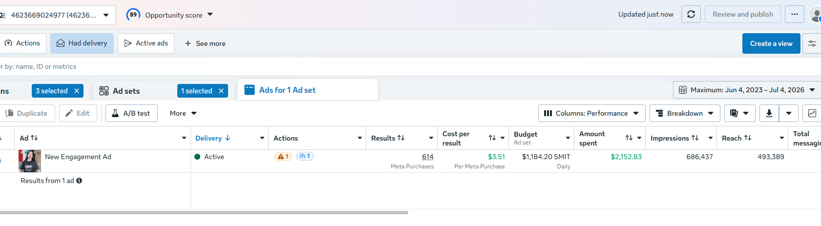This screenshot has width=821, height=226.
Task: Open the charts view icon
Action: (x=812, y=113)
